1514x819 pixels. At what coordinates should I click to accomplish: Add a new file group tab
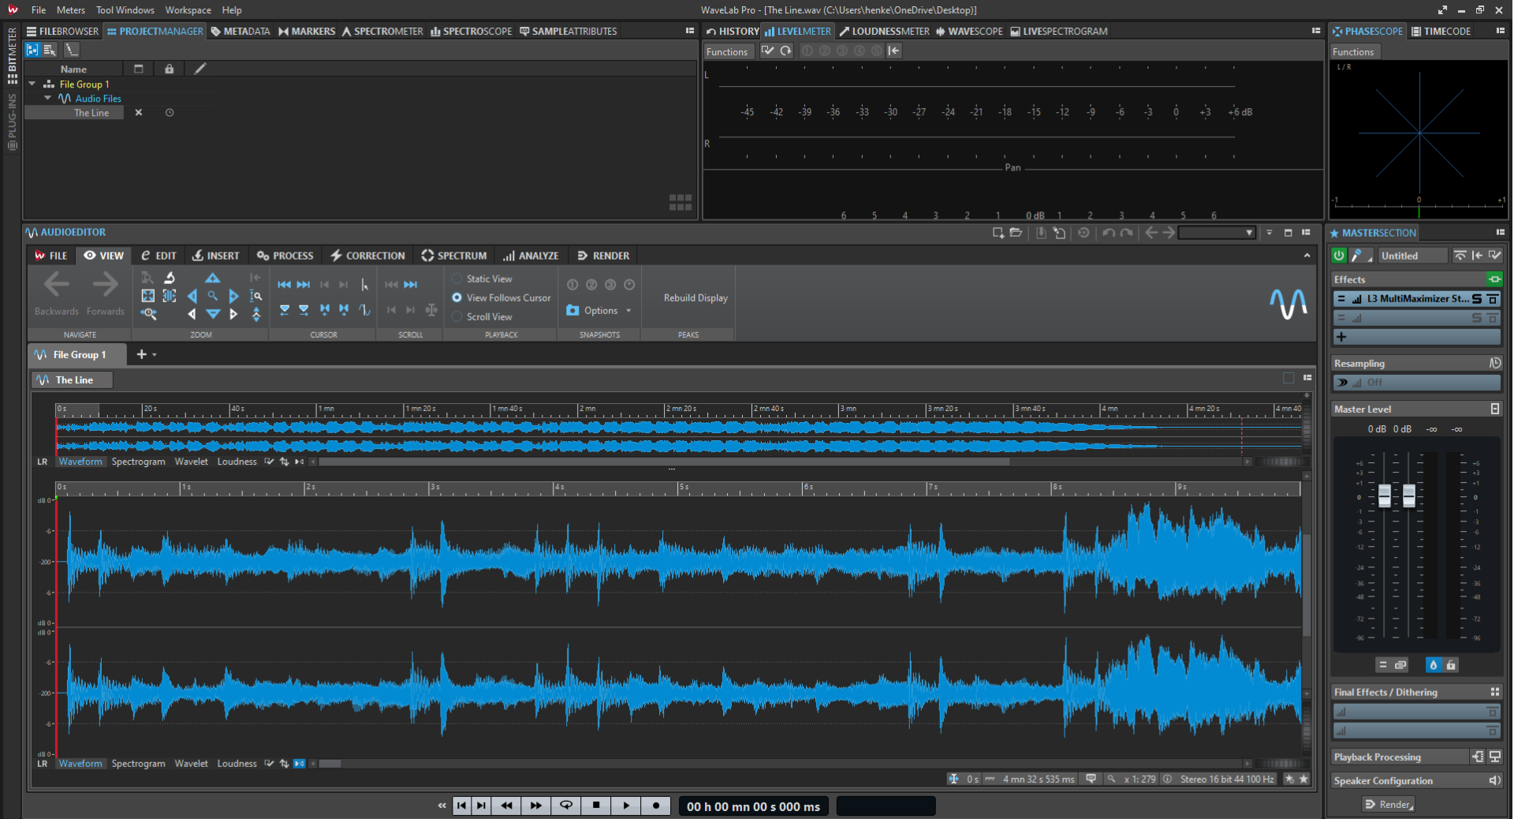coord(141,355)
